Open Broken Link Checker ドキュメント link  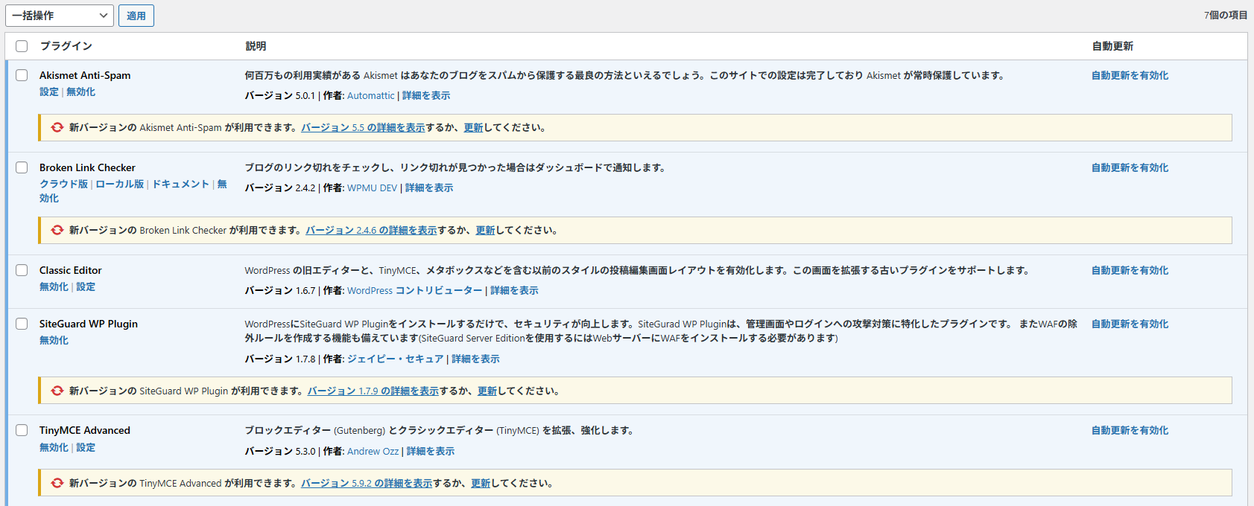[180, 184]
